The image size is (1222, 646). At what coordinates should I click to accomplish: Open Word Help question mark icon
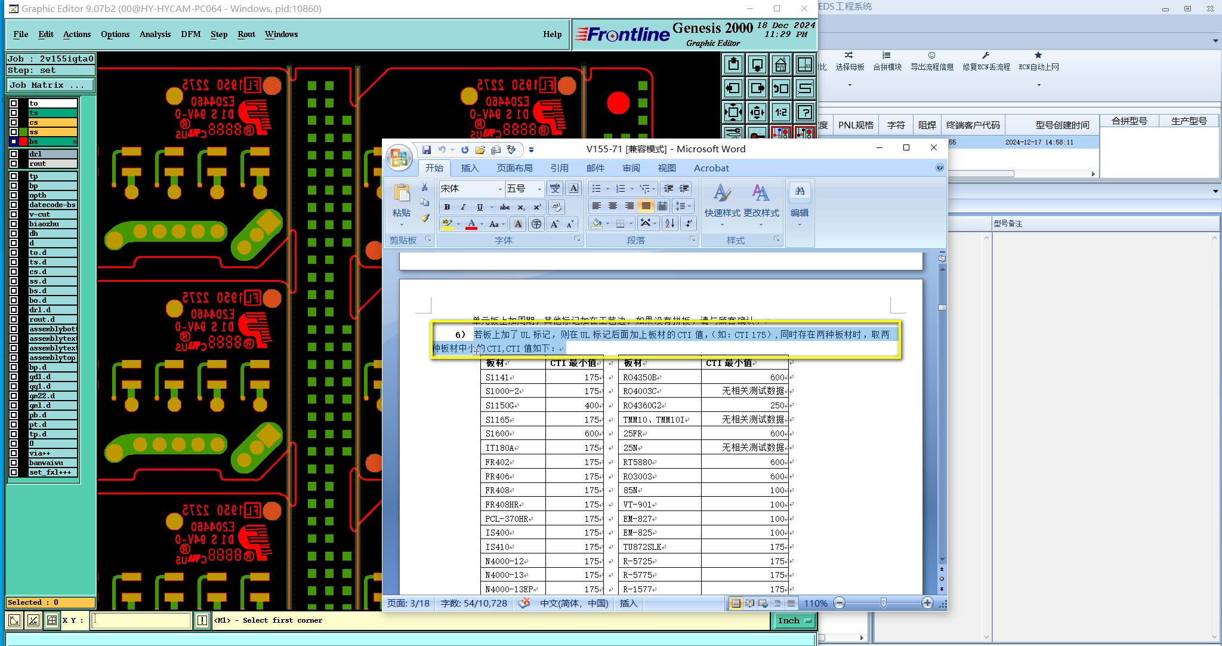click(940, 168)
